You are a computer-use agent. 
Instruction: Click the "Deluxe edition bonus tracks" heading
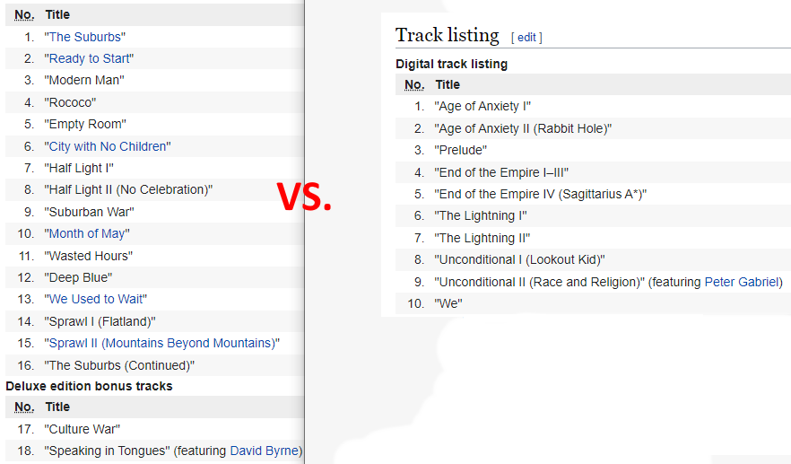click(x=90, y=386)
